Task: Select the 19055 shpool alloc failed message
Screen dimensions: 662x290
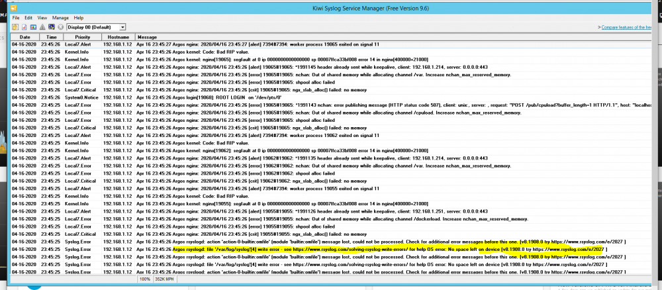Action: click(236, 226)
